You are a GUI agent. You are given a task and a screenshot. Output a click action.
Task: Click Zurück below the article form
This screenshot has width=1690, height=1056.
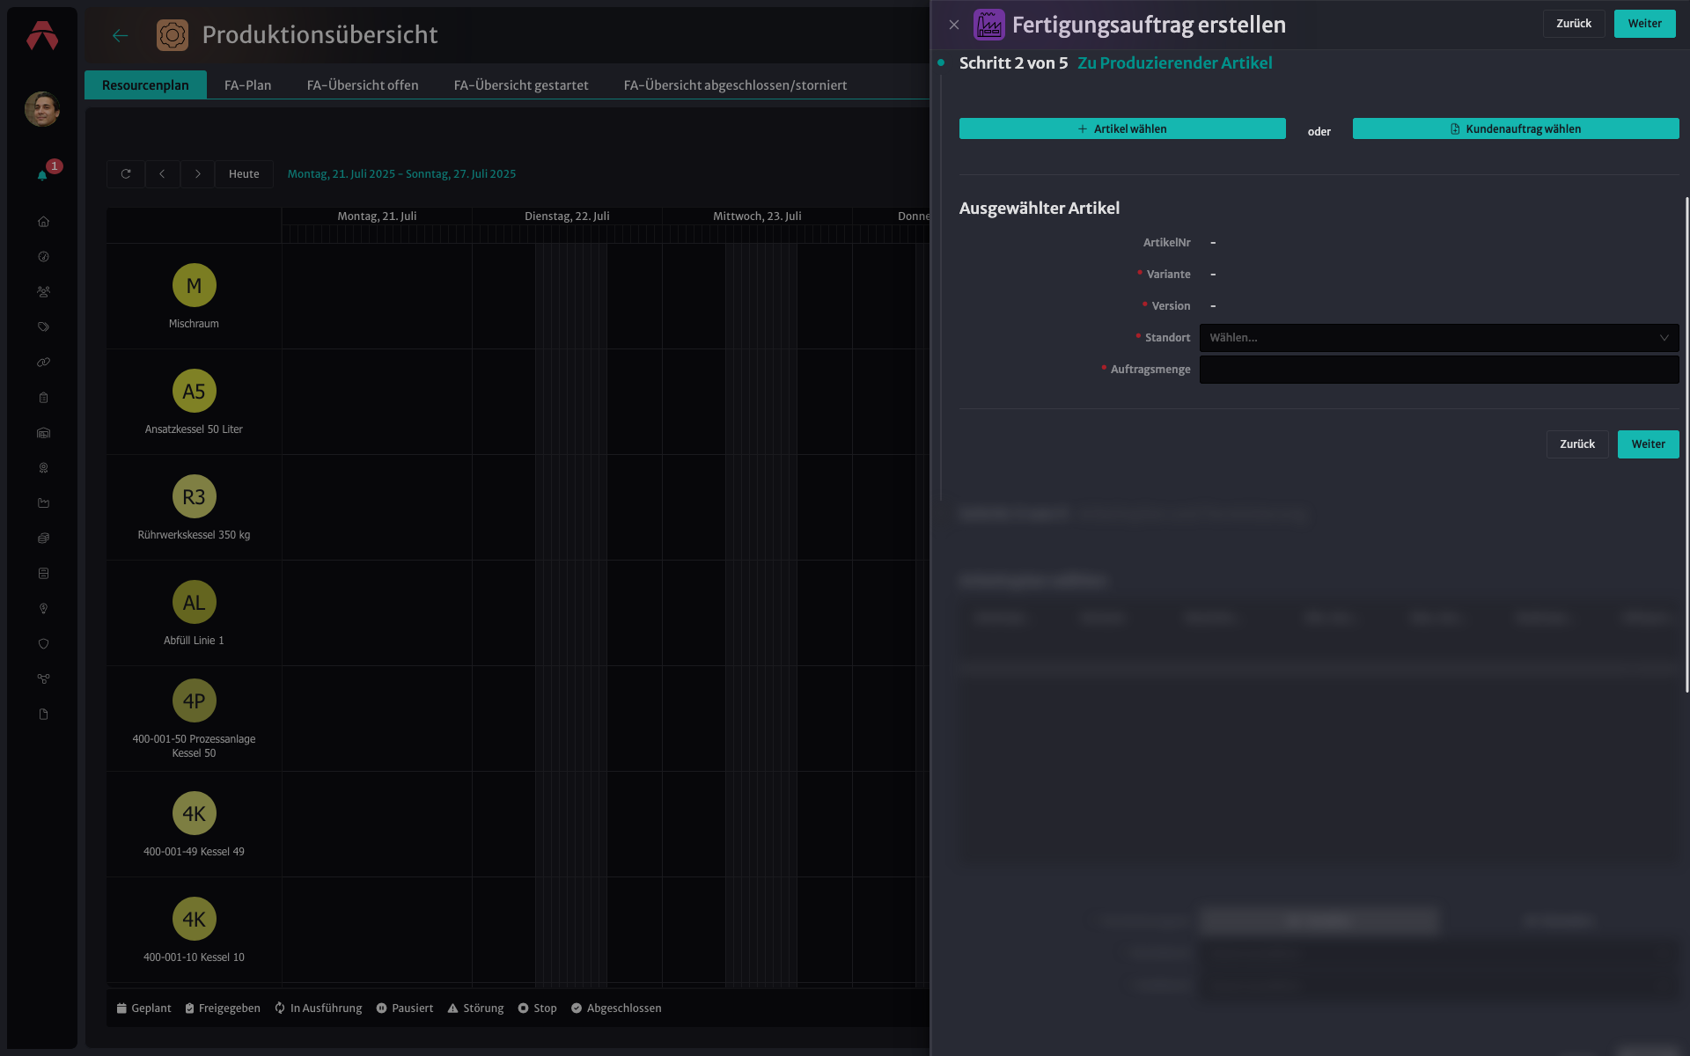[1577, 444]
